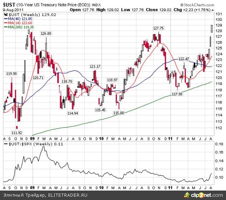226x200 pixels.
Task: Click the green up-arrow after Chg value
Action: [213, 10]
